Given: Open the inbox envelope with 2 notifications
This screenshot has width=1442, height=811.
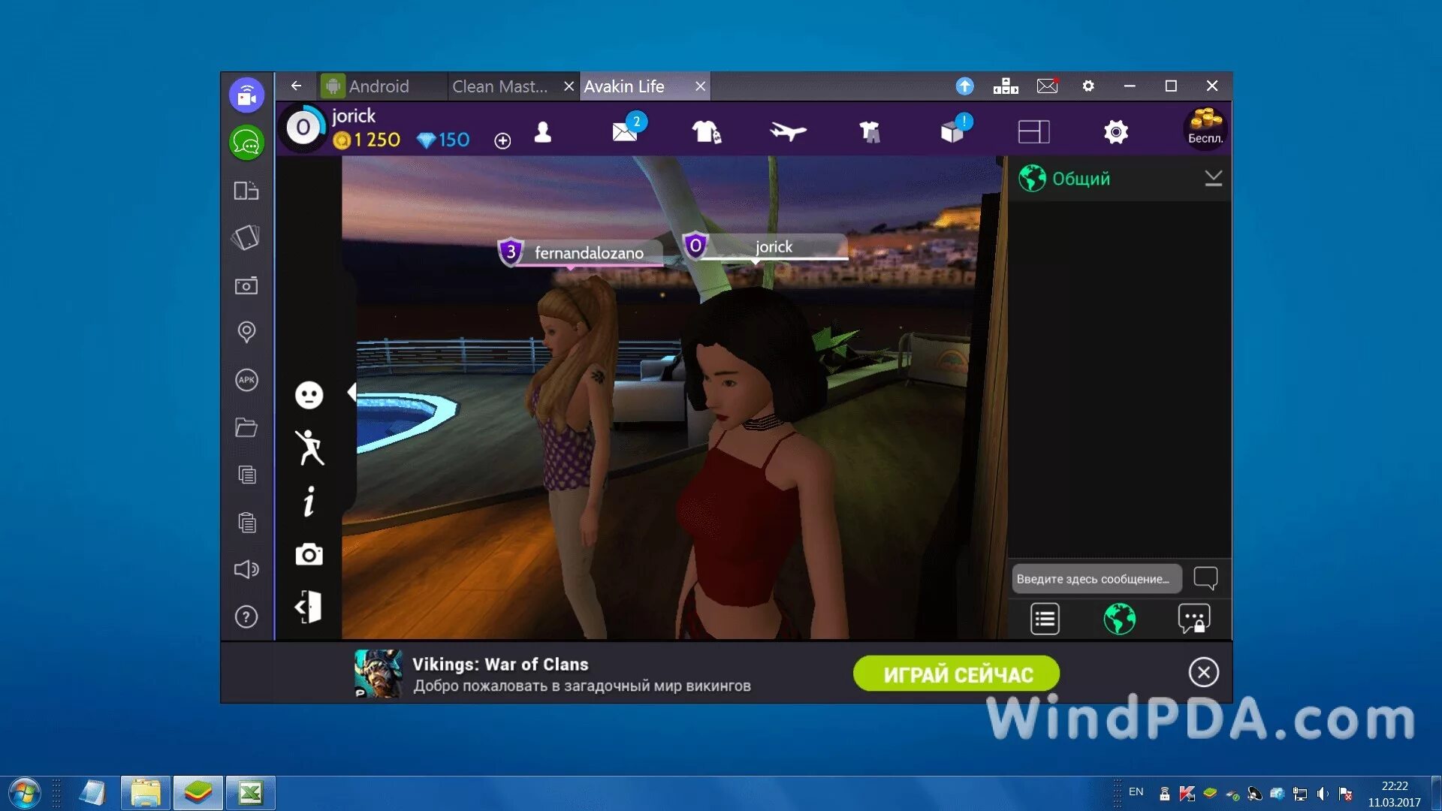Looking at the screenshot, I should pos(625,132).
